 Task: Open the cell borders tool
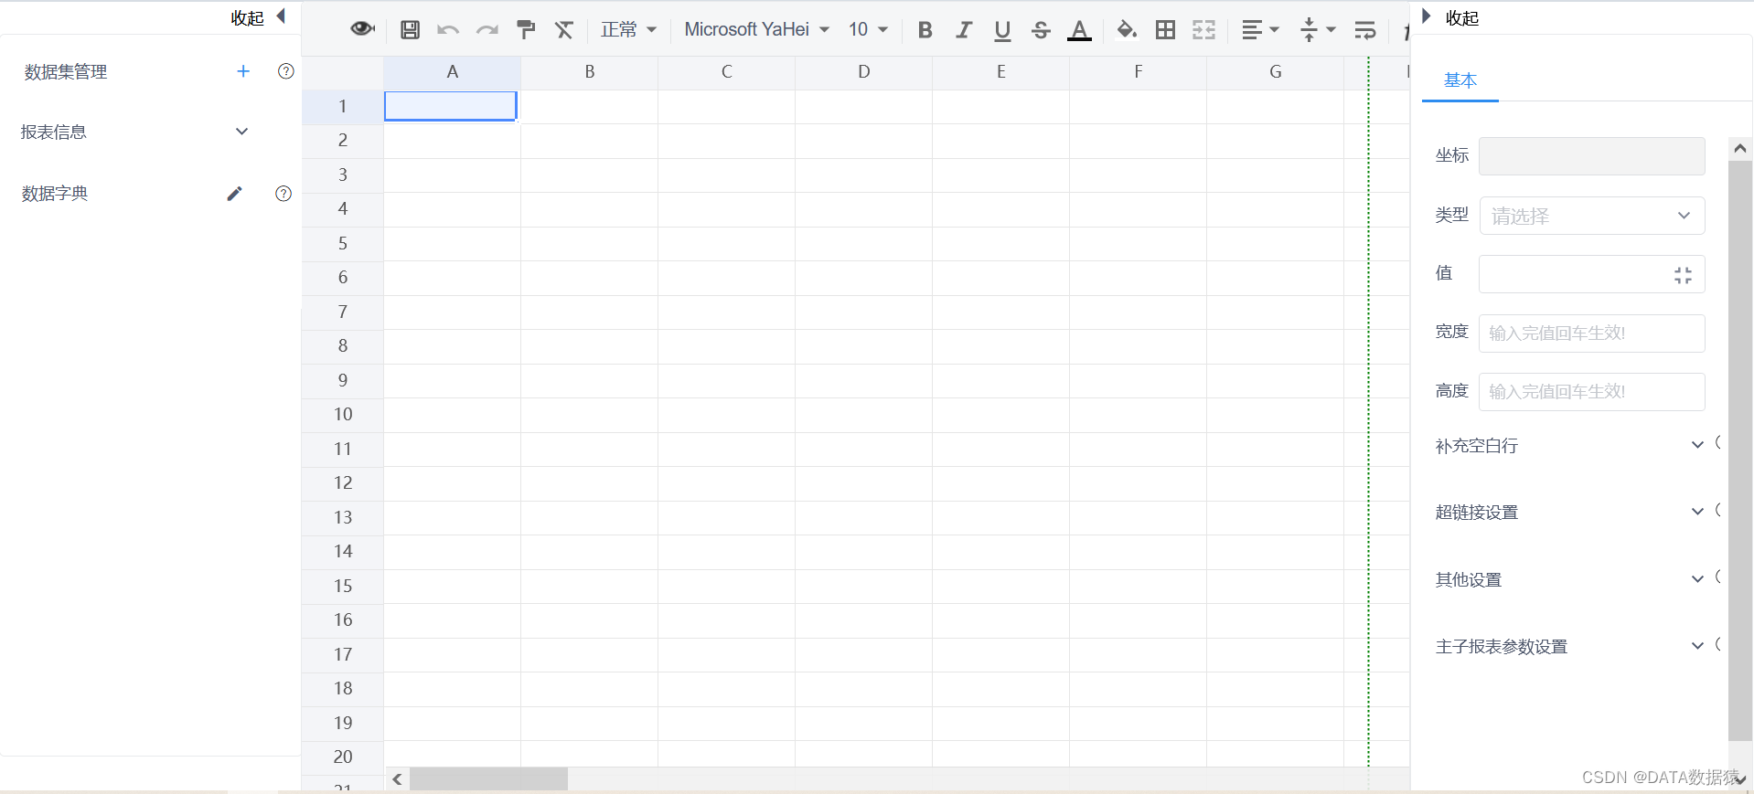tap(1165, 30)
